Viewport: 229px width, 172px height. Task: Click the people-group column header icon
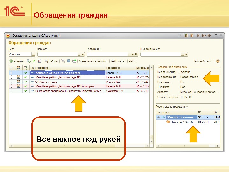click(x=18, y=68)
